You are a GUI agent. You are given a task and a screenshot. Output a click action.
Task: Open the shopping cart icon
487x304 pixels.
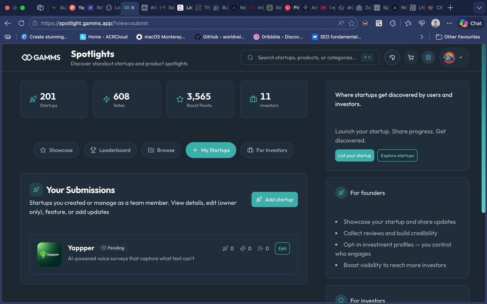tap(411, 58)
